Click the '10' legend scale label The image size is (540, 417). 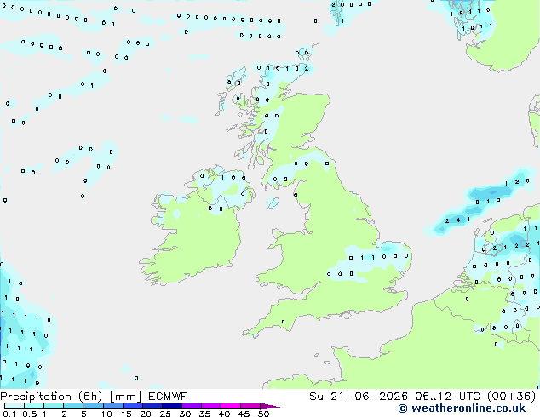[x=106, y=414]
